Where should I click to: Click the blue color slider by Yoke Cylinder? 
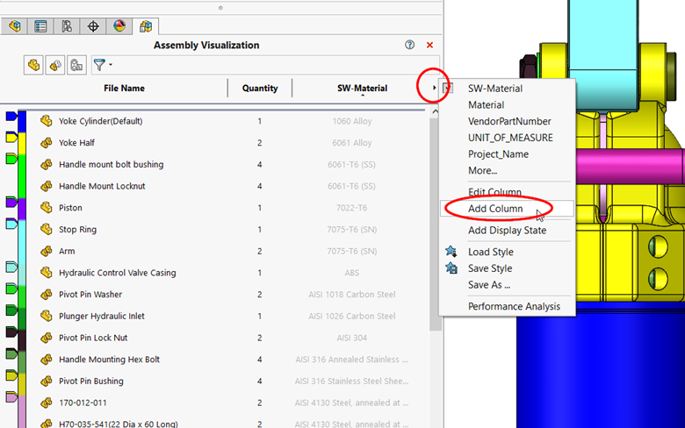[11, 116]
